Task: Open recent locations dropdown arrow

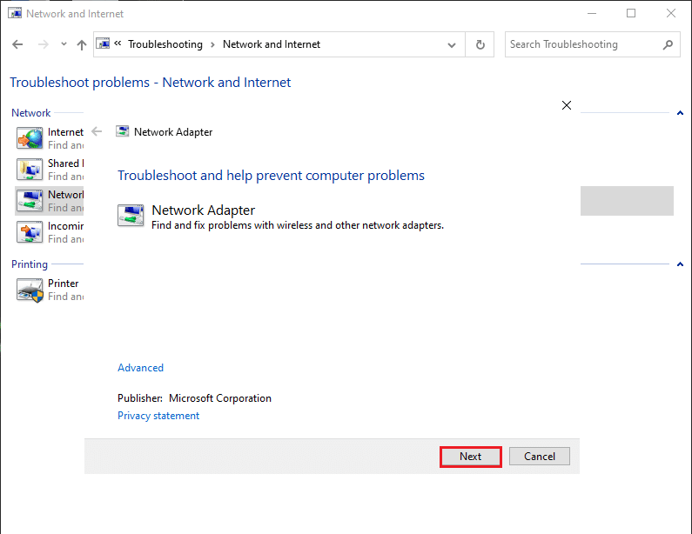Action: (x=64, y=44)
